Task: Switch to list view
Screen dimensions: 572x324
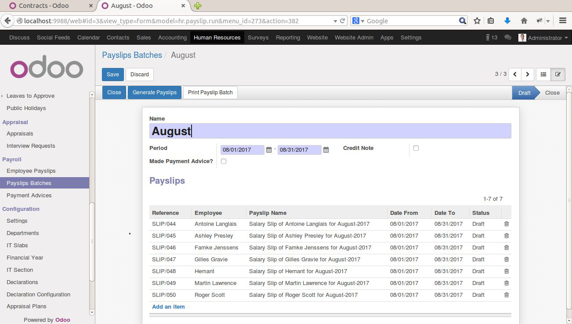Action: (x=543, y=75)
